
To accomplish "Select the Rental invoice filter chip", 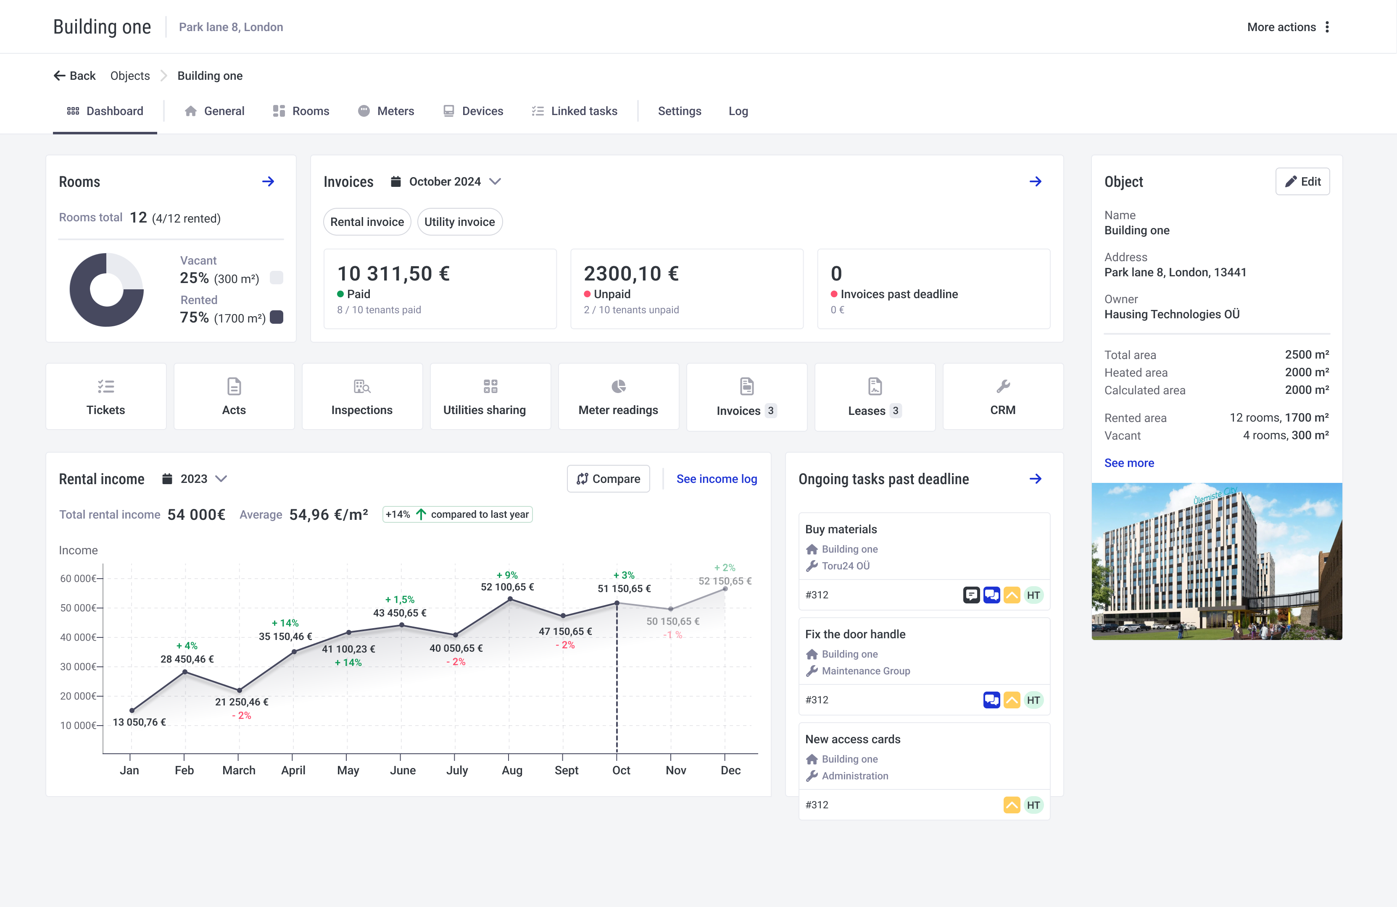I will (367, 222).
